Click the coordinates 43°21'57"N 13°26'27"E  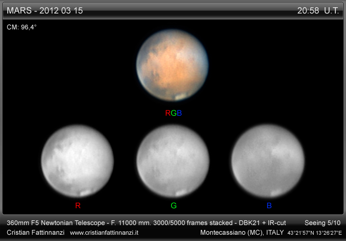pyautogui.click(x=315, y=233)
